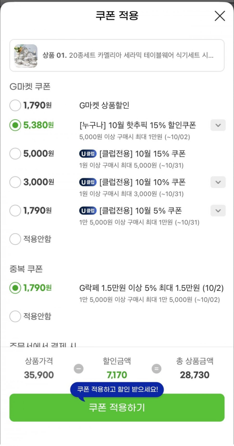Select the 5,380원 핫추픽 15% coupon
This screenshot has width=234, height=446.
pyautogui.click(x=15, y=125)
